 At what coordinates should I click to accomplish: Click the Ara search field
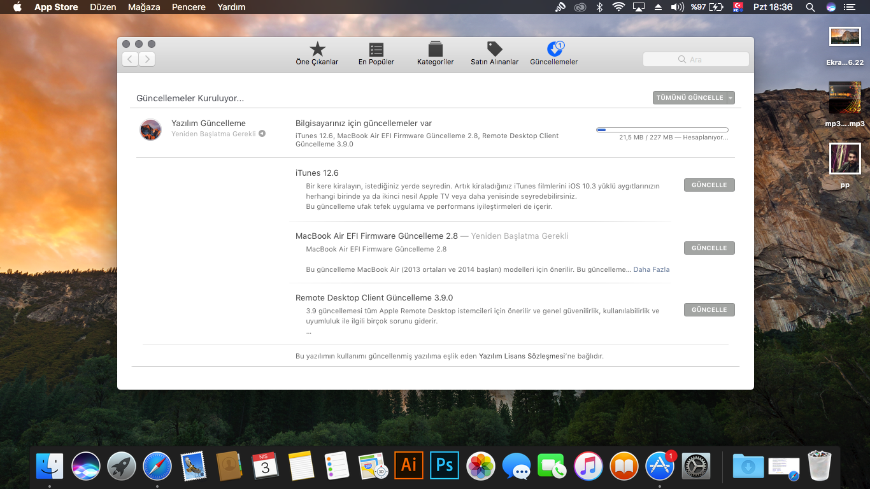(696, 59)
